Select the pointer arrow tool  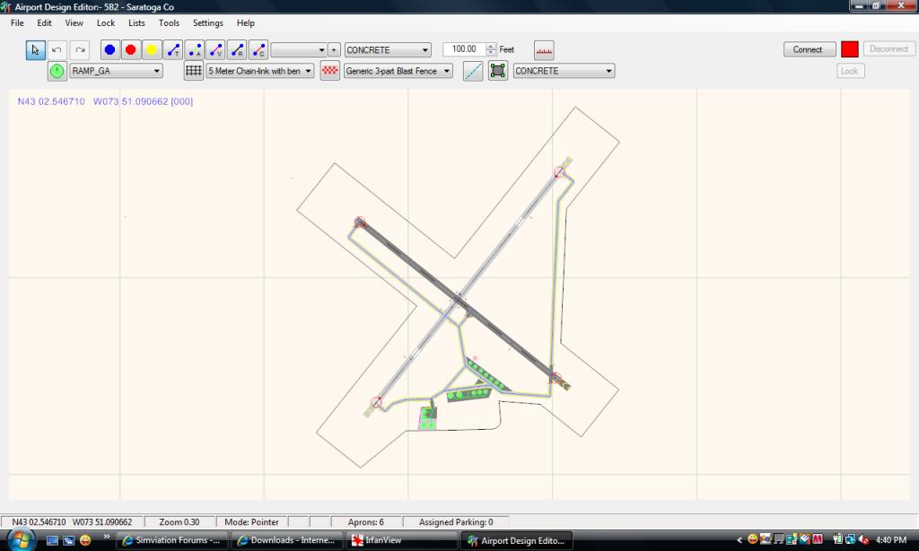tap(35, 50)
